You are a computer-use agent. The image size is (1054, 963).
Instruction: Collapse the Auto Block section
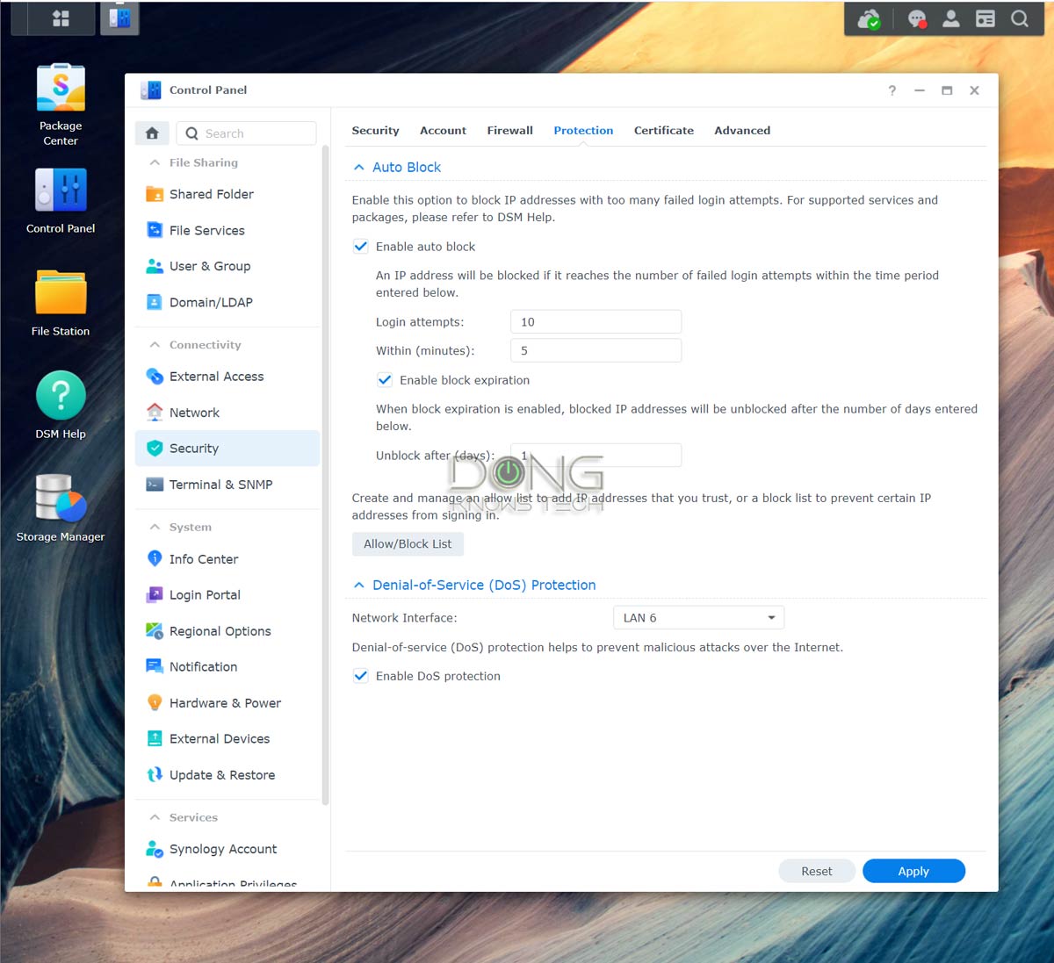pos(359,167)
